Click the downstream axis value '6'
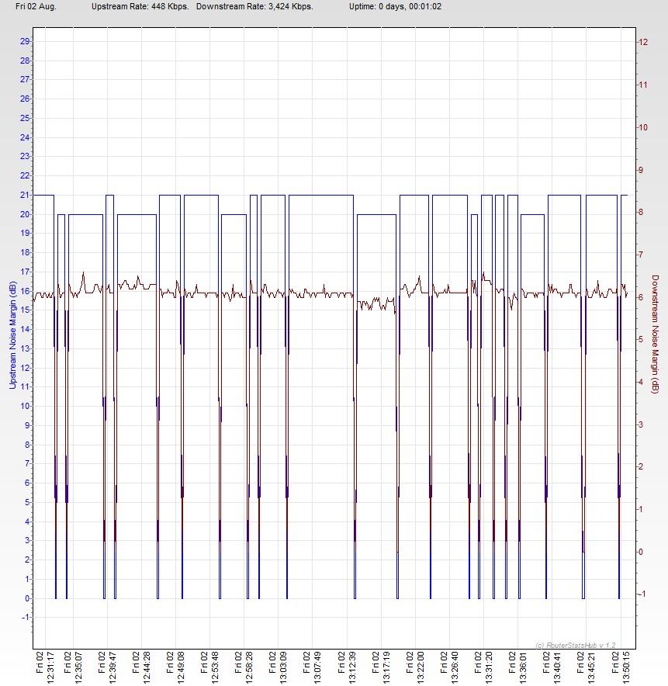668x686 pixels. (641, 297)
